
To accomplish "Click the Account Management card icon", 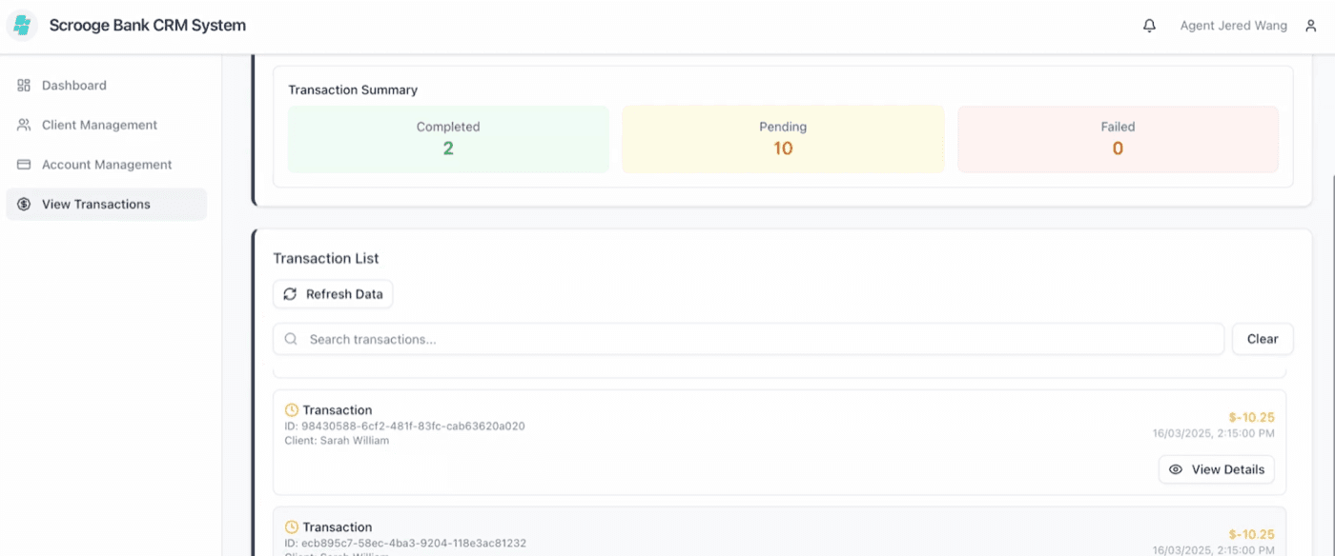I will [x=24, y=165].
